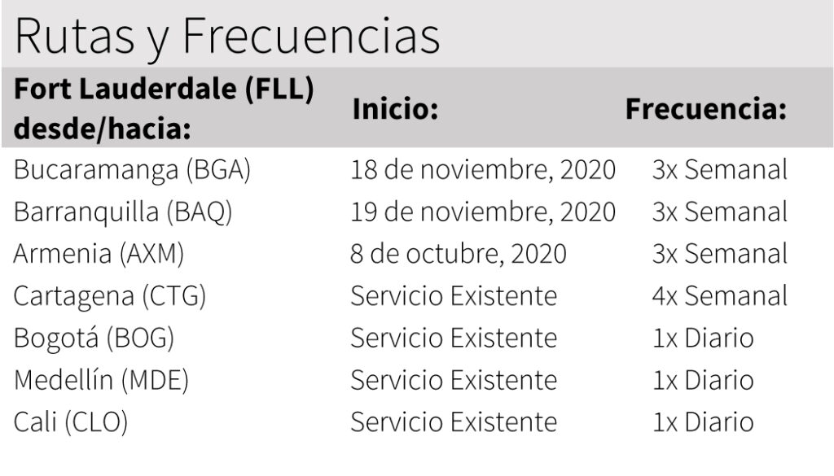Click the "Inicio:" column header
Screen dimensions: 834x476
tap(395, 109)
